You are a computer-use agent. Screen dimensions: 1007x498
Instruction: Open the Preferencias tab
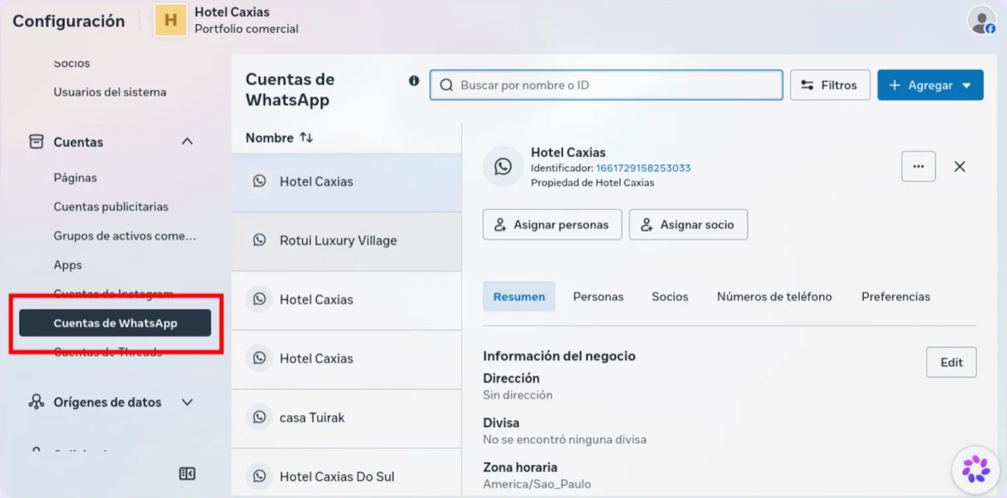click(896, 297)
